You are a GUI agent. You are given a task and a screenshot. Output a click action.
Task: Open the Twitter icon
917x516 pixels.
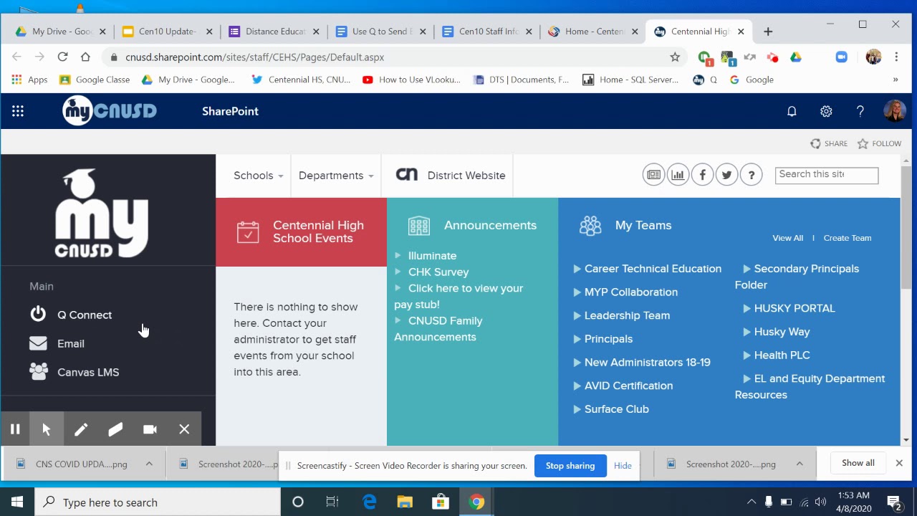[x=726, y=175]
